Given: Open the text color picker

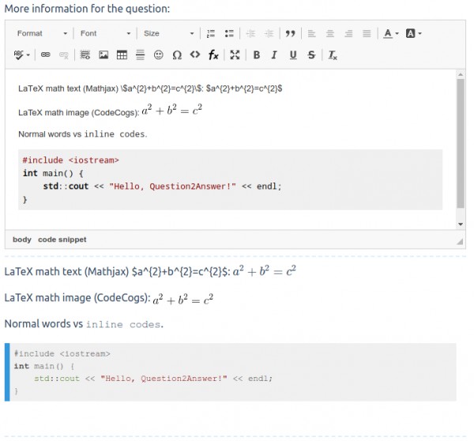Looking at the screenshot, I should [x=390, y=33].
